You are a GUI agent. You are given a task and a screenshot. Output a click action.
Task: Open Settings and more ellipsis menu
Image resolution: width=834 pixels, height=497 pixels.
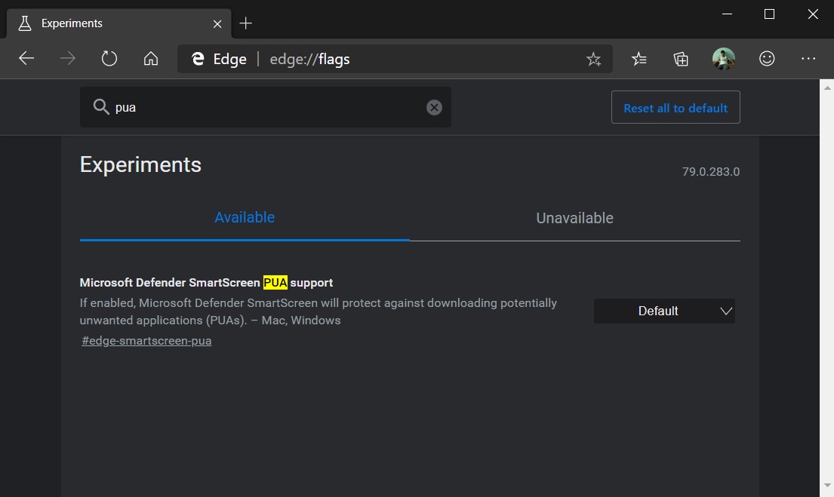[808, 59]
